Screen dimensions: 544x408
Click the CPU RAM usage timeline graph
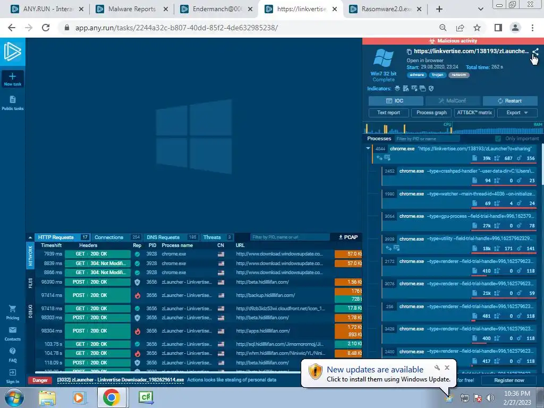[453, 127]
